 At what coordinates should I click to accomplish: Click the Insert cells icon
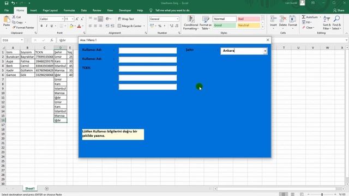pos(273,19)
